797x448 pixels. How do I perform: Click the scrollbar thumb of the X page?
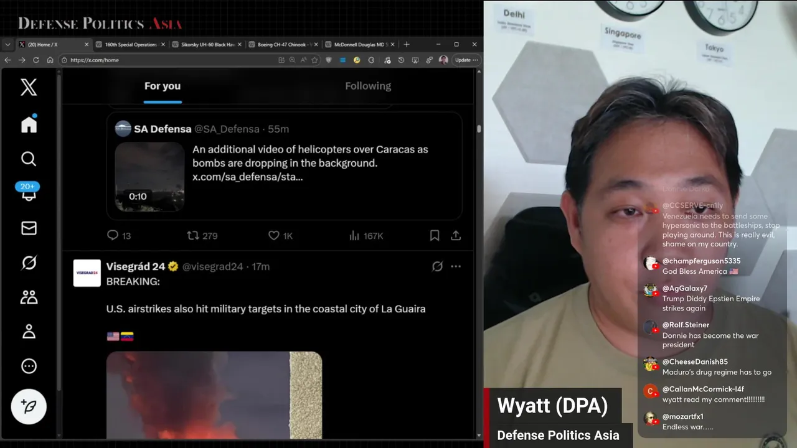point(479,128)
